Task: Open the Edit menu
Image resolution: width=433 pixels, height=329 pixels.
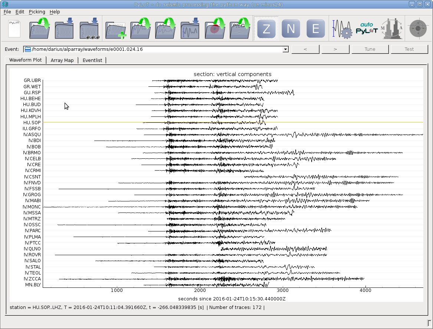Action: coord(20,12)
